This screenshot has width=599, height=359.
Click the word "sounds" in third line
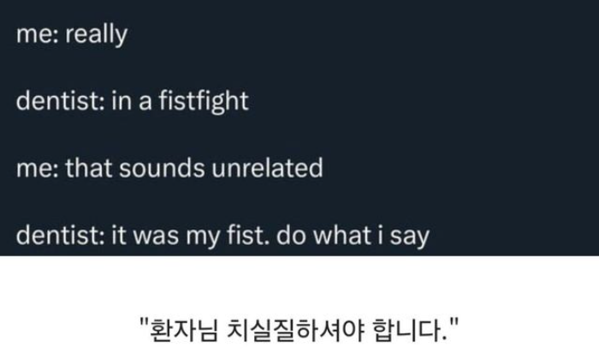(x=162, y=168)
